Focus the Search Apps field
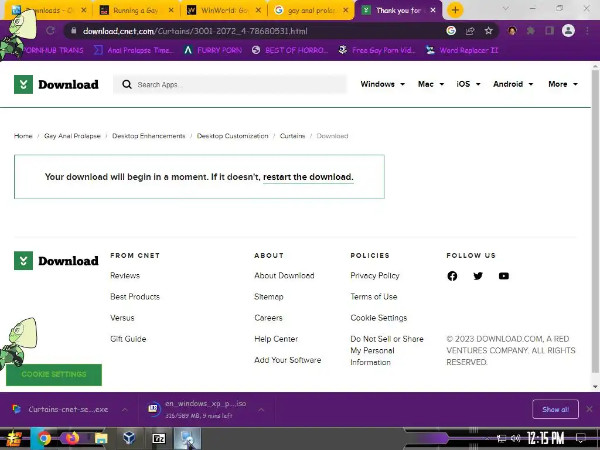Image resolution: width=600 pixels, height=450 pixels. click(x=230, y=84)
